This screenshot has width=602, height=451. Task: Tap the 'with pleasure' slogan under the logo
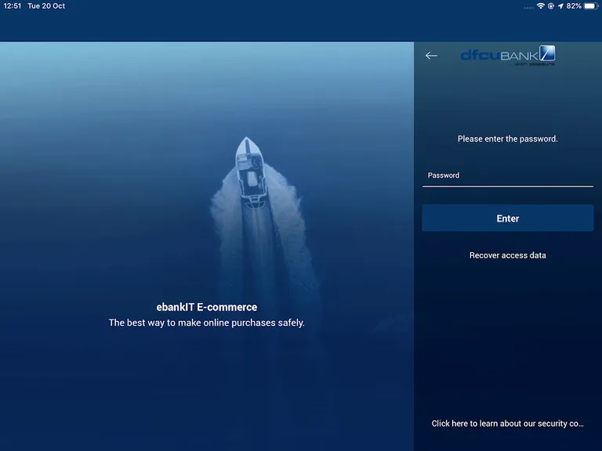pos(535,65)
